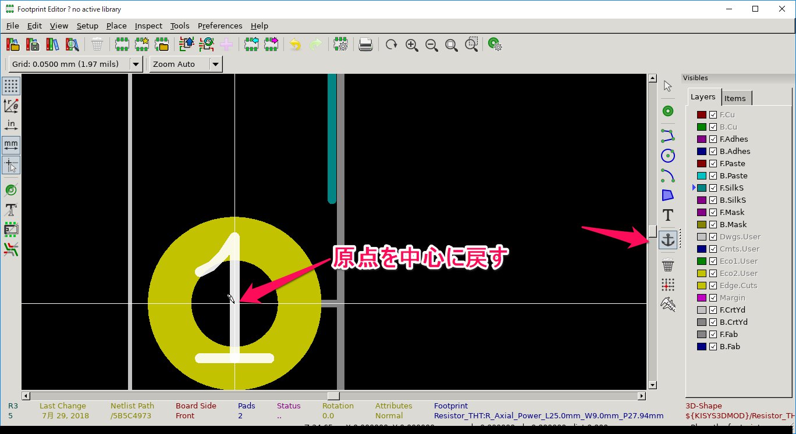Open the Zoom Auto dropdown
The width and height of the screenshot is (796, 434).
(215, 64)
